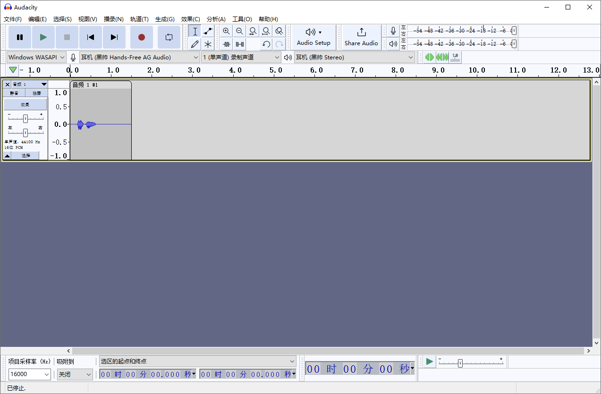The height and width of the screenshot is (394, 601).
Task: Click the clip title 音频 1 #1
Action: tap(85, 85)
